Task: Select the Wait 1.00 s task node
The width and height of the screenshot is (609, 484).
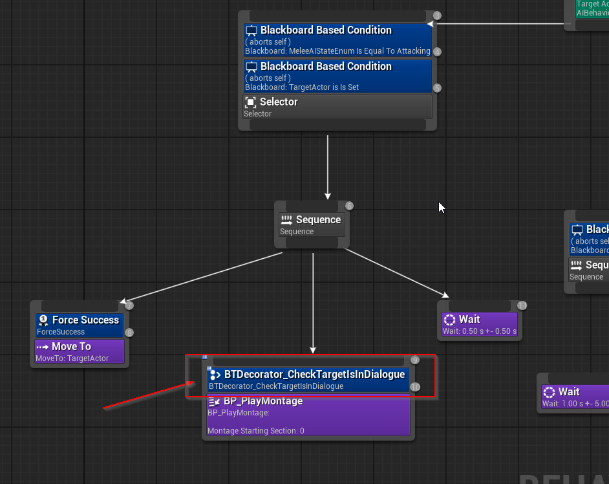Action: 575,397
